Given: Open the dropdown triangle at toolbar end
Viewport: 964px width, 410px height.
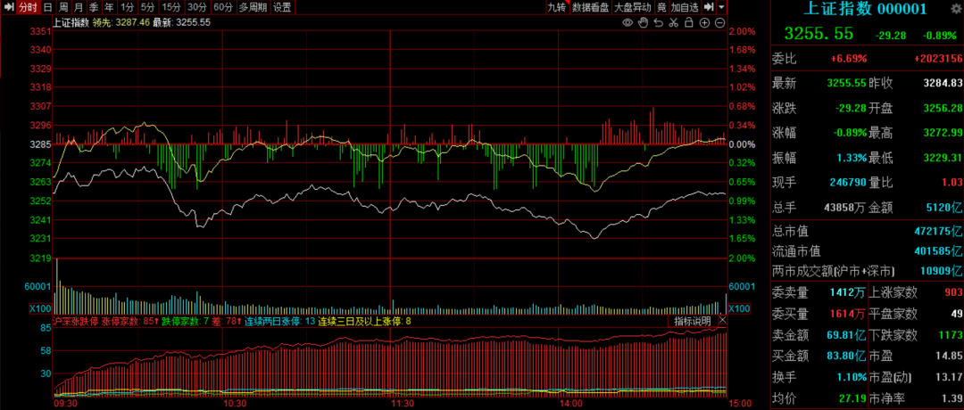Looking at the screenshot, I should [721, 7].
